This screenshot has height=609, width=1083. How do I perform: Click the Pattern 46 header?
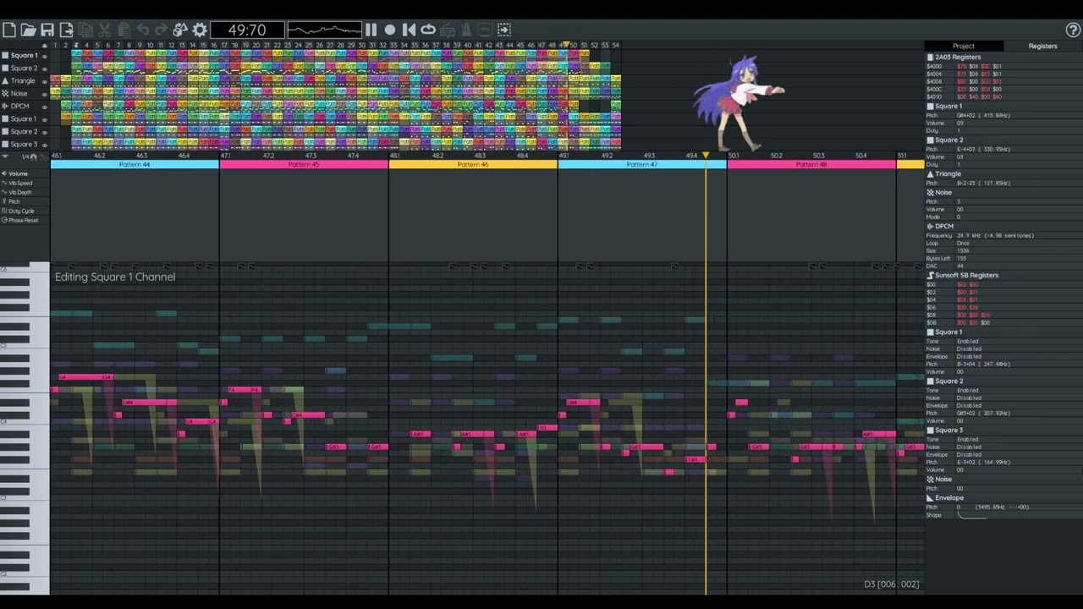click(x=473, y=165)
